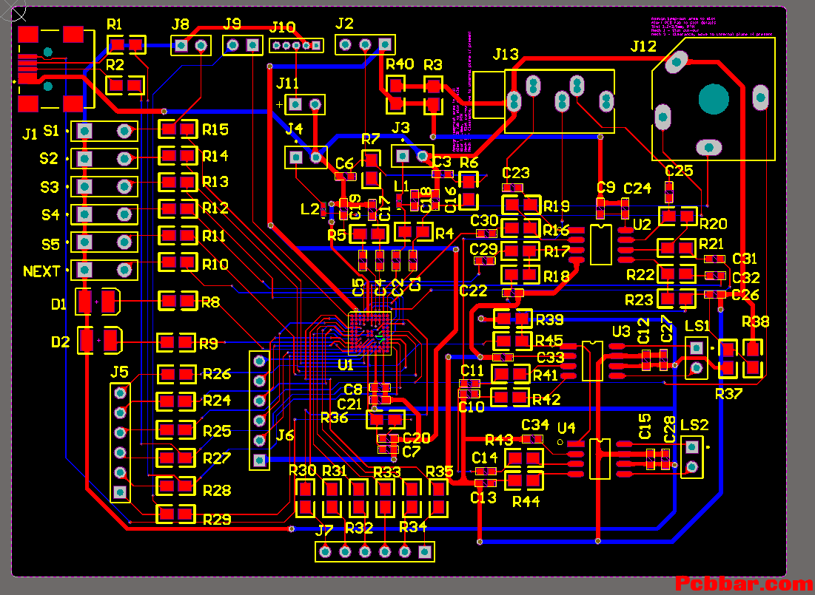
Task: Click the J9 connector designator
Action: click(232, 24)
